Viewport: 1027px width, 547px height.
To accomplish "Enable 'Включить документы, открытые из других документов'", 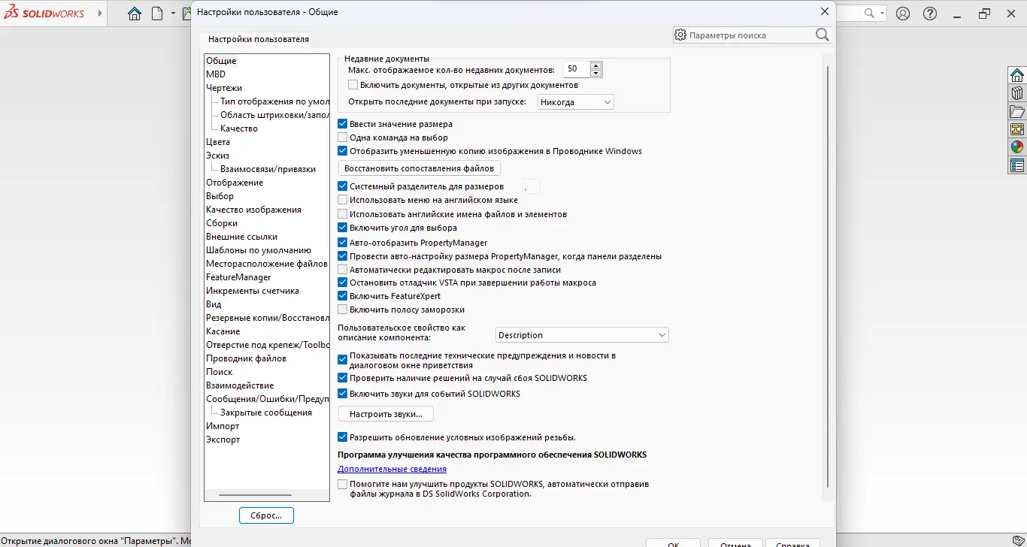I will click(353, 85).
